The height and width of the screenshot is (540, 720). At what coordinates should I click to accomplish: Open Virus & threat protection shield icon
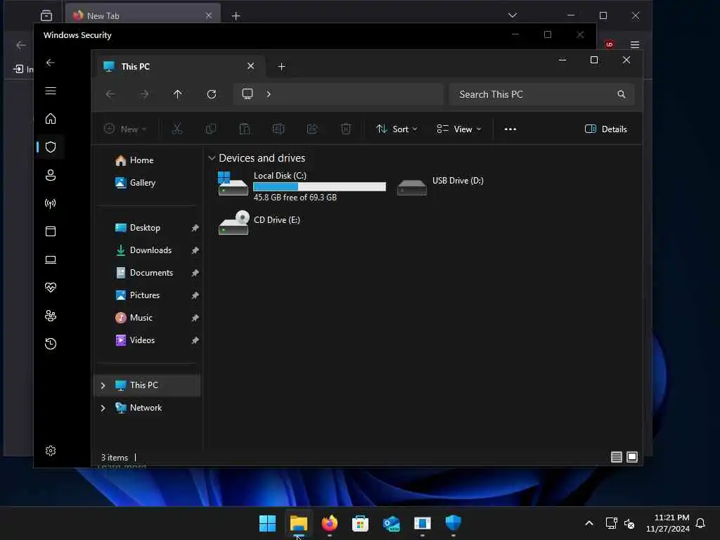point(51,147)
